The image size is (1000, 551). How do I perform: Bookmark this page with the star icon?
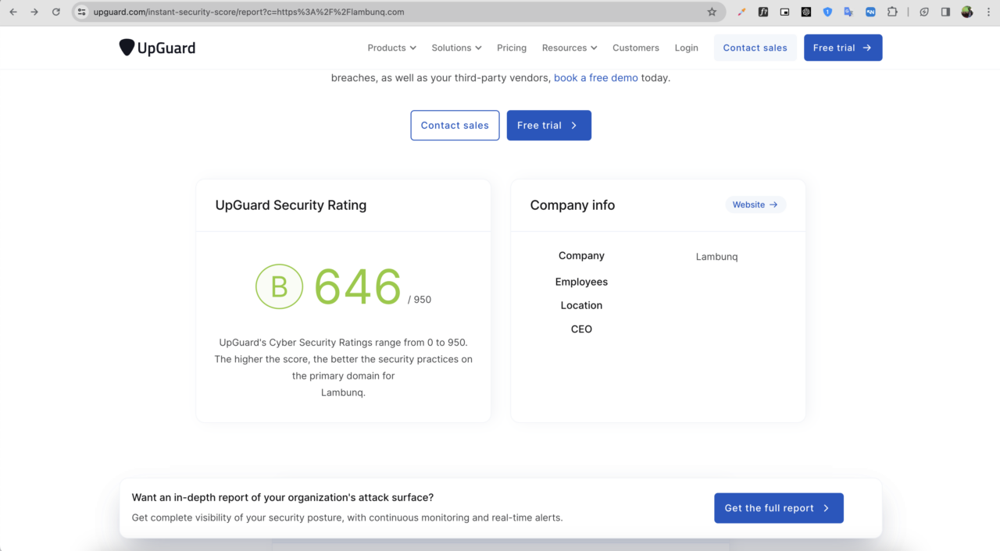click(712, 12)
